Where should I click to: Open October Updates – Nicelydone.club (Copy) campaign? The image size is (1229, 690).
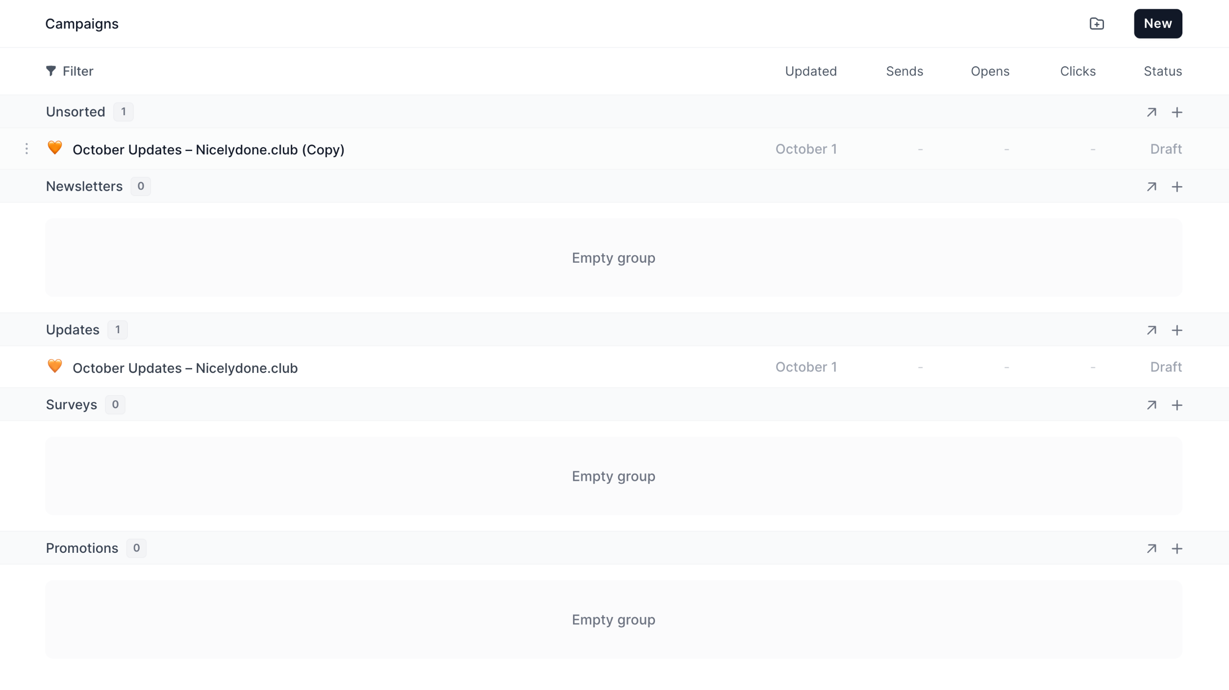(208, 149)
